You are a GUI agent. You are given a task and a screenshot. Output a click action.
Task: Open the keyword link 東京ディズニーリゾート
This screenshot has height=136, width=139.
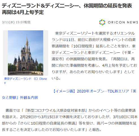click(75, 33)
